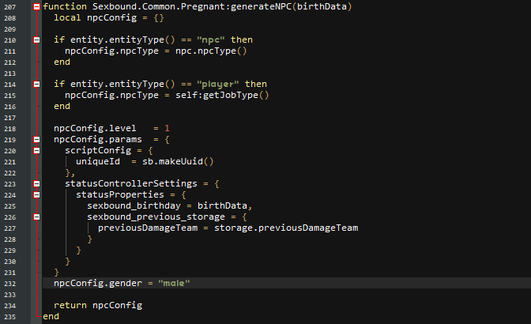Viewport: 531px width, 324px height.
Task: Click "scriptConfig" on line 220
Action: [98, 150]
